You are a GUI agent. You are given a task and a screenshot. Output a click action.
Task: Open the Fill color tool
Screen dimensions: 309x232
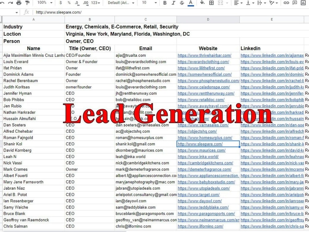(x=202, y=3)
